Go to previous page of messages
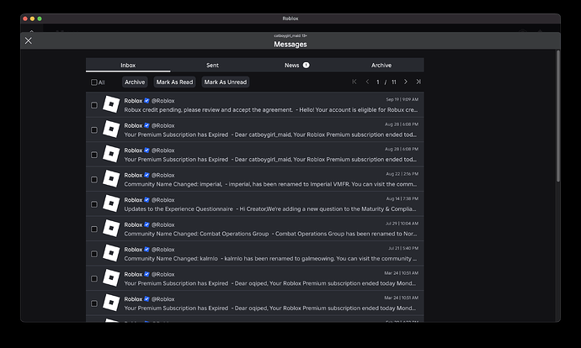Viewport: 581px width, 348px height. pyautogui.click(x=367, y=82)
